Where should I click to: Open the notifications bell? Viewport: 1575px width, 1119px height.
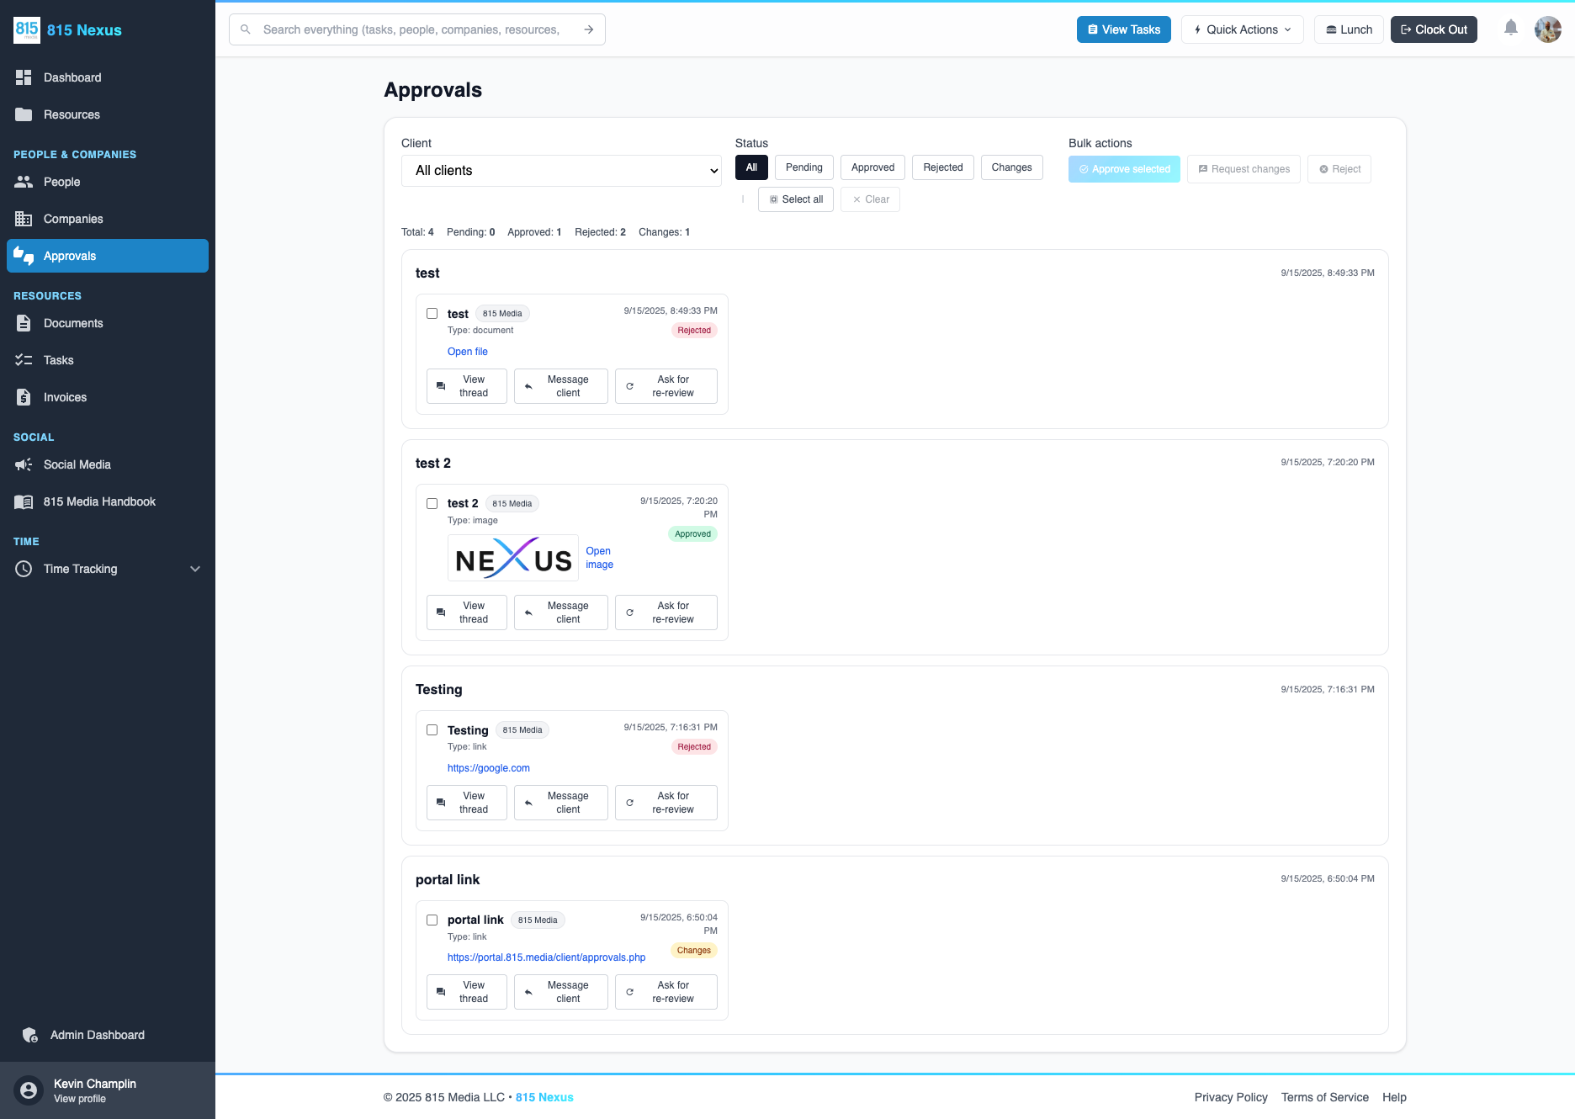click(1511, 29)
